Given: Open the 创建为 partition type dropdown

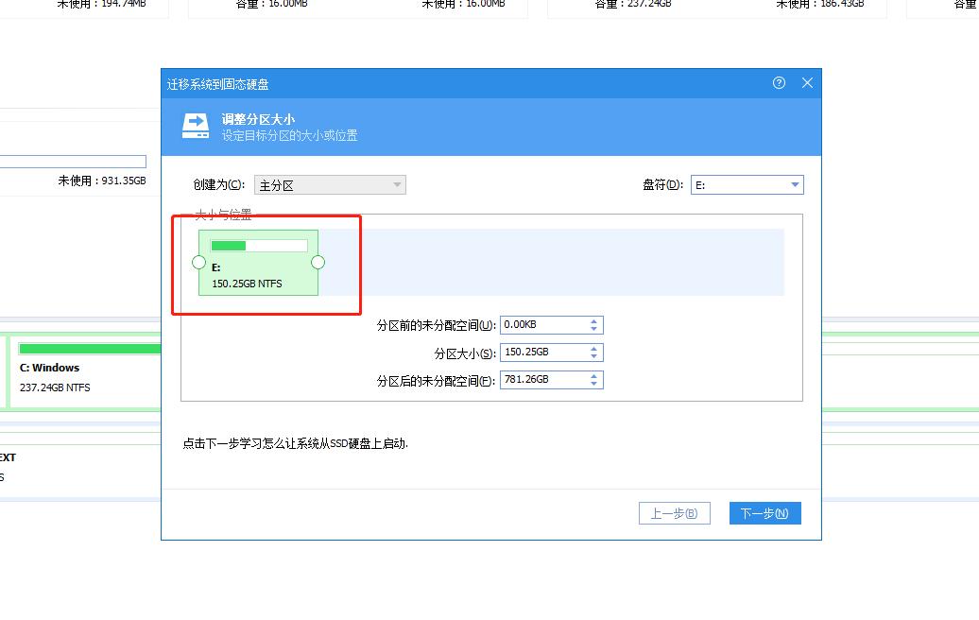Looking at the screenshot, I should coord(330,184).
